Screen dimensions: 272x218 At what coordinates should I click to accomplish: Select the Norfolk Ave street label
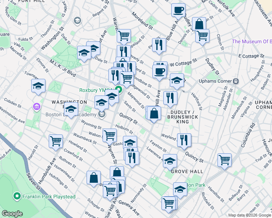[225, 8]
